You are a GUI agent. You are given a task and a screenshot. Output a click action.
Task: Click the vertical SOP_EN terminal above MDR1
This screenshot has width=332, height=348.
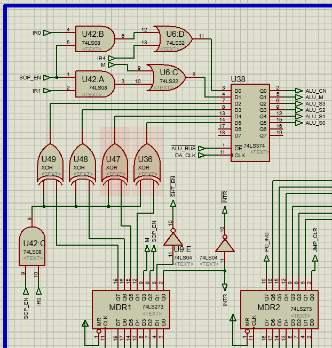click(154, 248)
